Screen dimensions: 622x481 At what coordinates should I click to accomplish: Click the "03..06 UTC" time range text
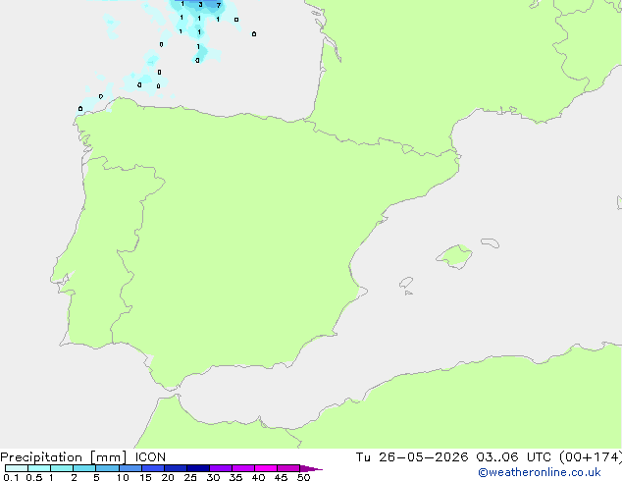click(x=514, y=457)
